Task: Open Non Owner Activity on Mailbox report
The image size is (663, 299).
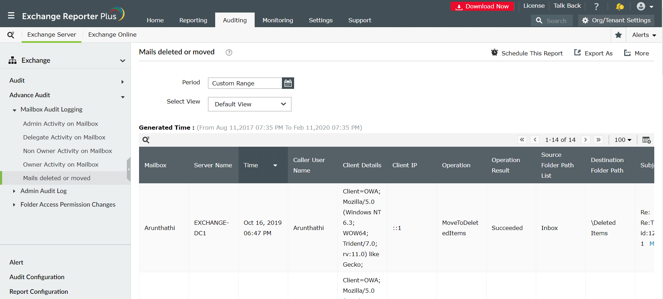Action: [x=67, y=151]
